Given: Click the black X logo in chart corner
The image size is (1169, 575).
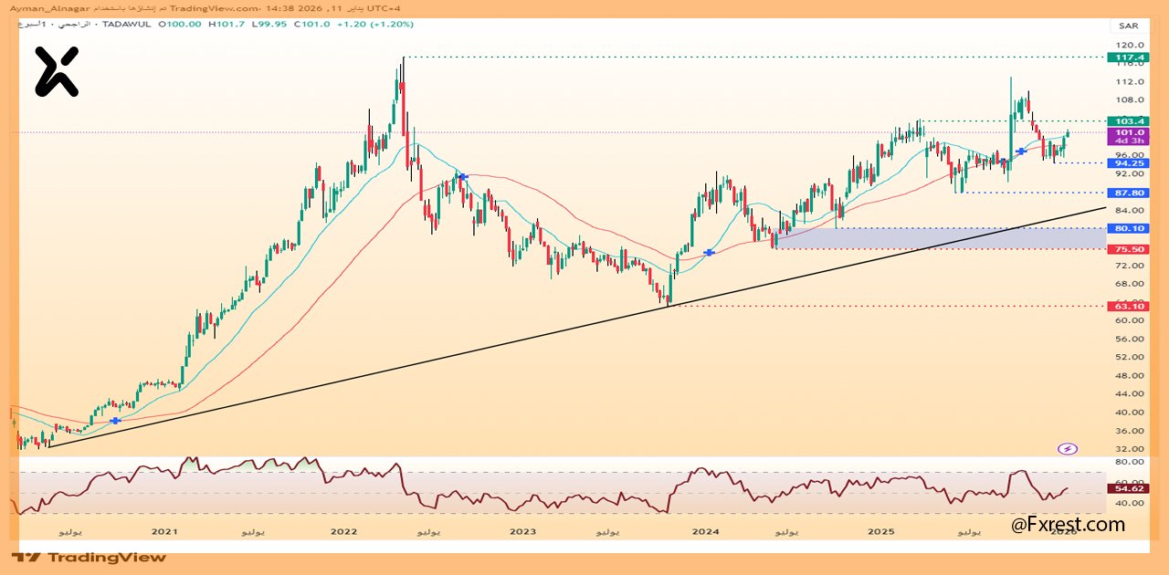Looking at the screenshot, I should click(57, 72).
